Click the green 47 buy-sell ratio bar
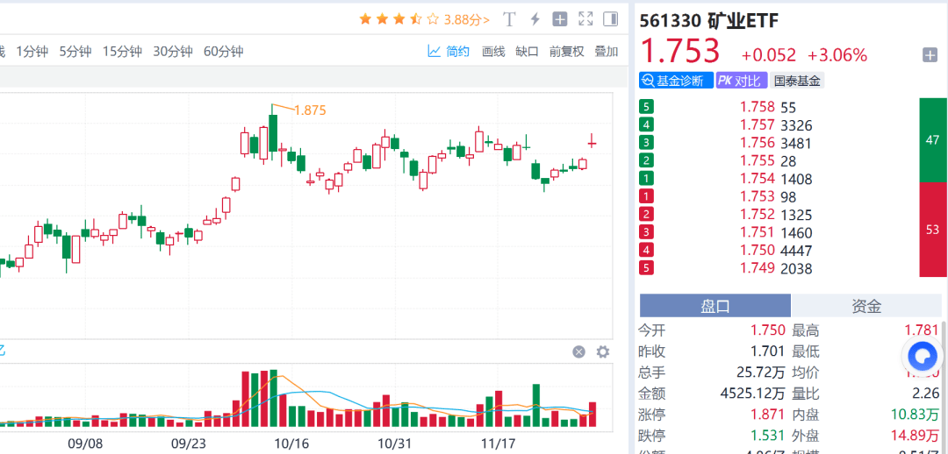The width and height of the screenshot is (948, 454). click(932, 140)
